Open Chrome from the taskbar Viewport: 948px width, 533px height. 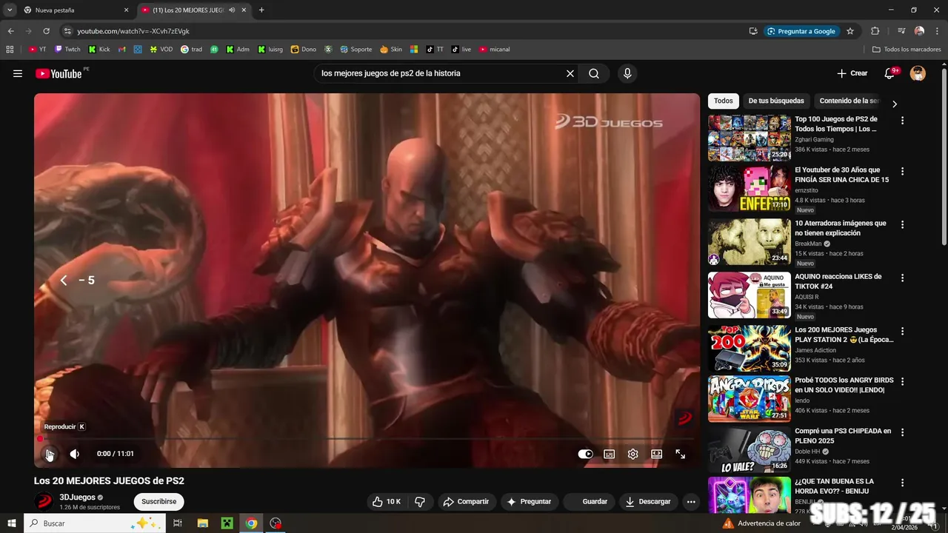[x=251, y=523]
